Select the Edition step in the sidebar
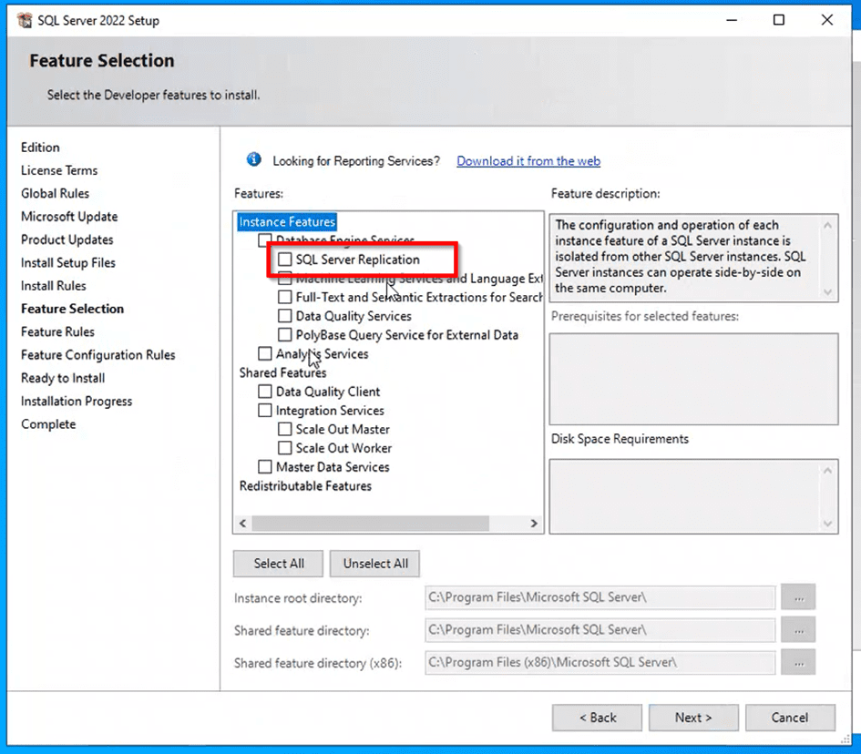Screen dimensions: 861x754 click(40, 148)
